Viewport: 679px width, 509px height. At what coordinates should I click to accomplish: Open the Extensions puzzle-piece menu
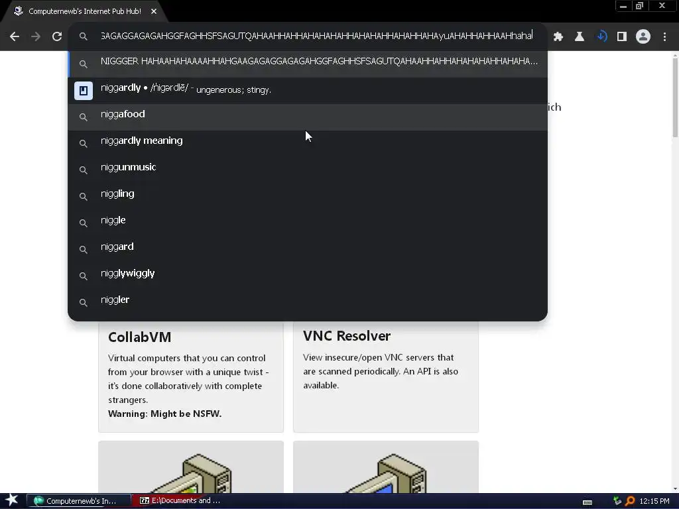pyautogui.click(x=558, y=36)
